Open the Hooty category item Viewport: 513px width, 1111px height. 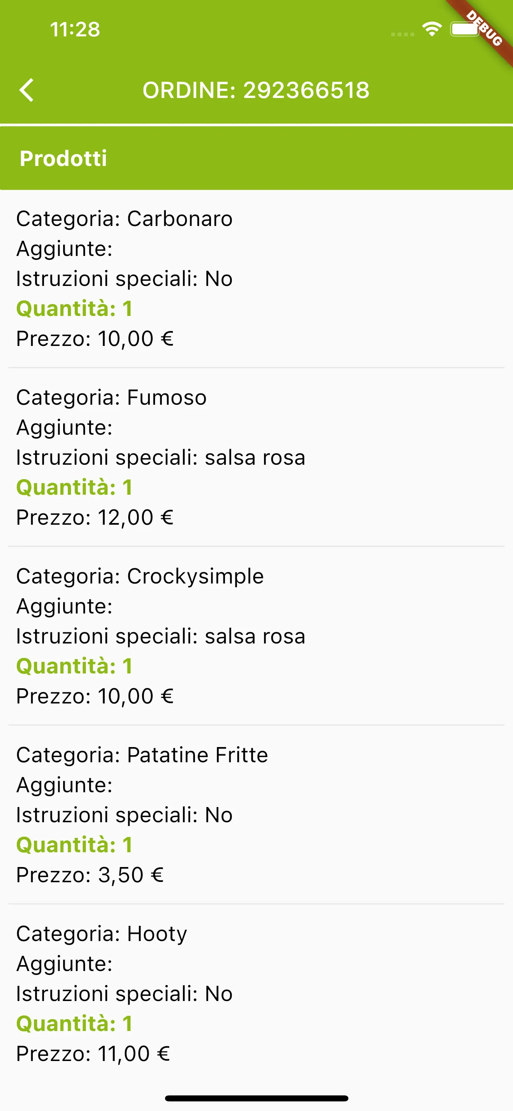[256, 993]
